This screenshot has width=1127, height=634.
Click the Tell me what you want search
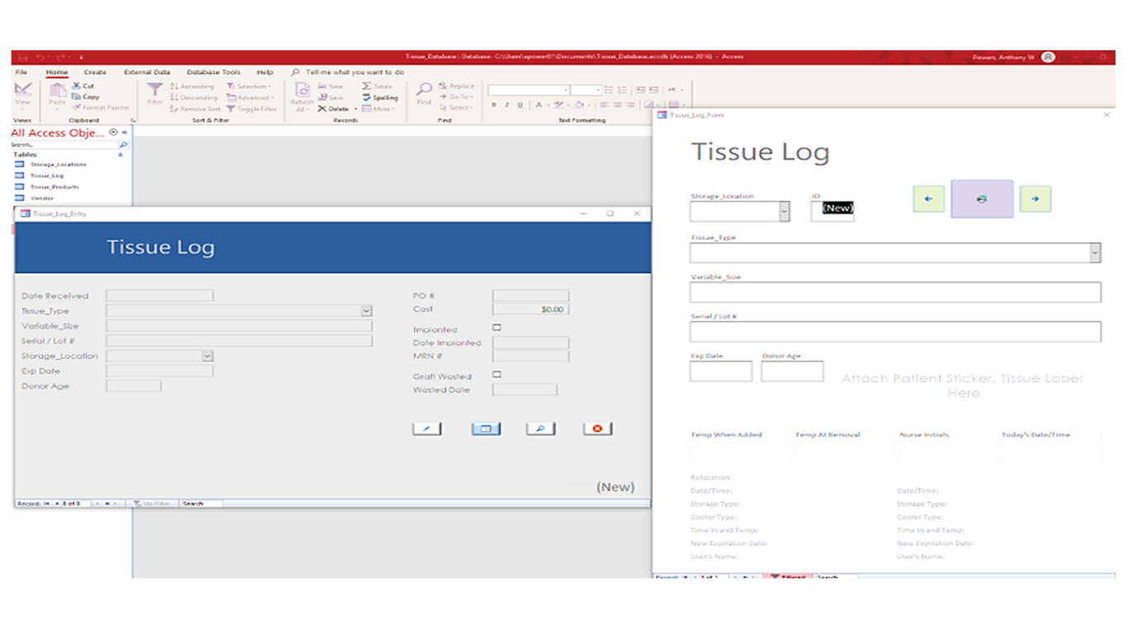(355, 72)
